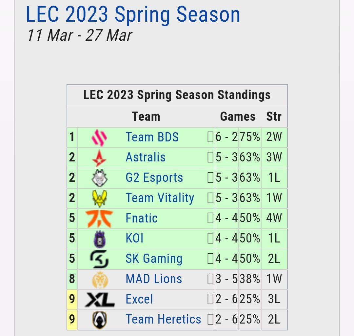Image resolution: width=354 pixels, height=336 pixels.
Task: Click the Games column header
Action: click(238, 116)
